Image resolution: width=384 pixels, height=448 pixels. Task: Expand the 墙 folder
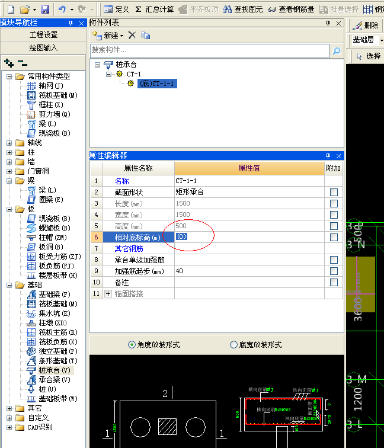[x=9, y=162]
